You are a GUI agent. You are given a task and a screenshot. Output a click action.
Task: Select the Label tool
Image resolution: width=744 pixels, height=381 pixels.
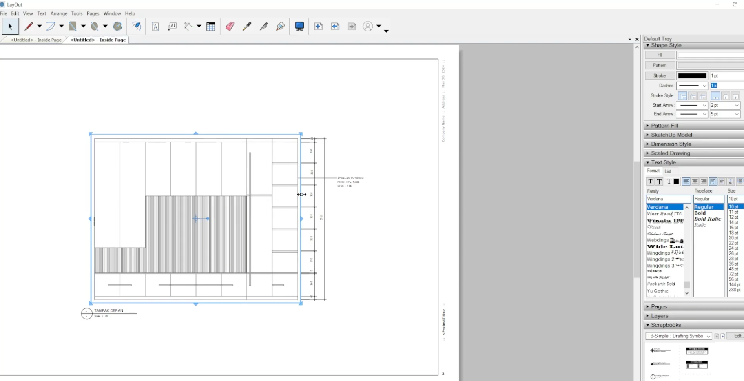pyautogui.click(x=172, y=26)
